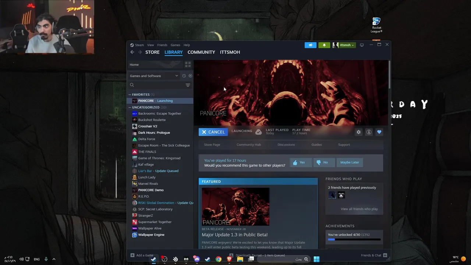Image resolution: width=471 pixels, height=265 pixels.
Task: Expand the Games and Software dropdown
Action: [154, 76]
